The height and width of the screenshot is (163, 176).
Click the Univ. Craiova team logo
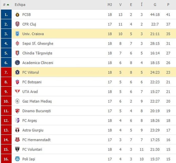coord(17,34)
